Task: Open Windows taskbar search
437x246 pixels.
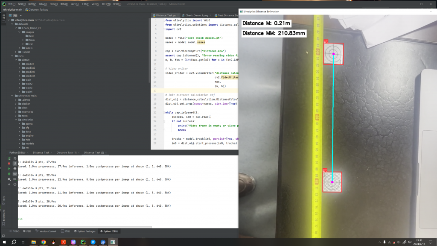Action: 14,242
